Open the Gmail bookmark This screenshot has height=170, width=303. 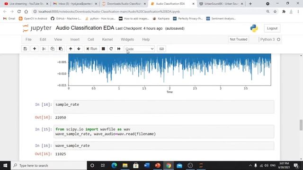click(9, 18)
